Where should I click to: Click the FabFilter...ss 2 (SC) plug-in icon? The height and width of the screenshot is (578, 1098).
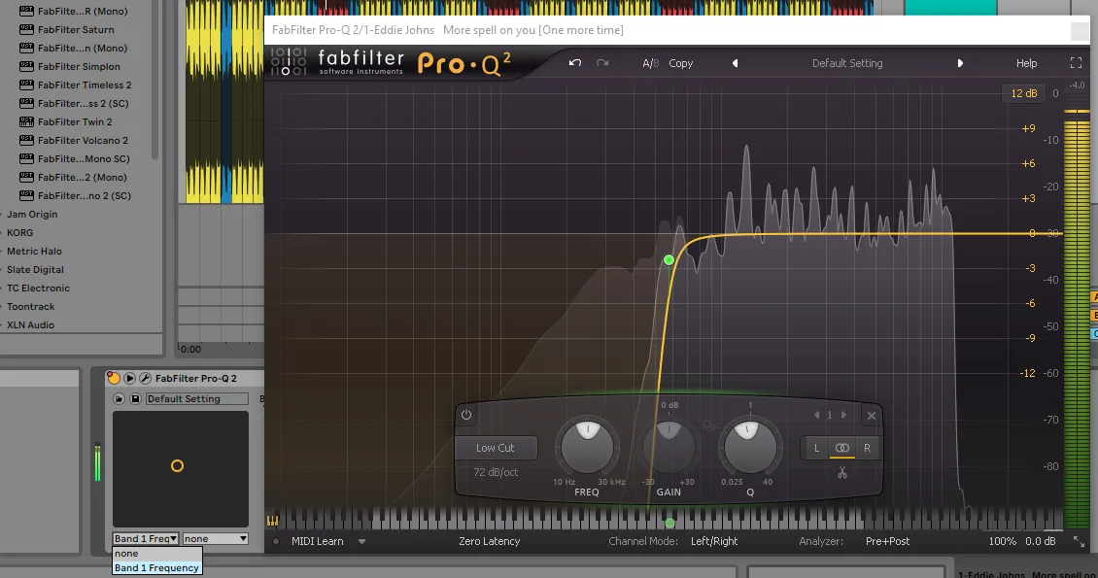26,104
